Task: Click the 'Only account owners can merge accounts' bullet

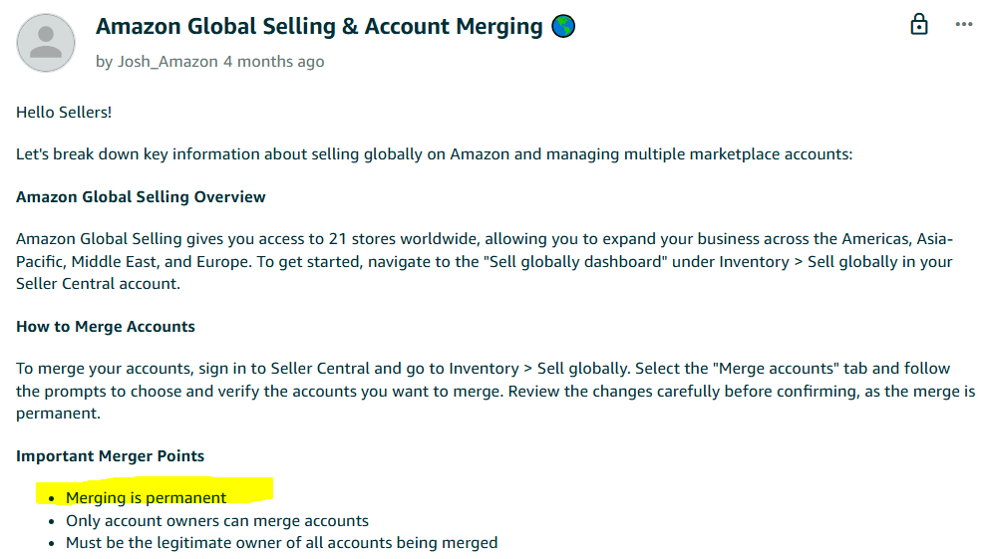Action: (217, 521)
